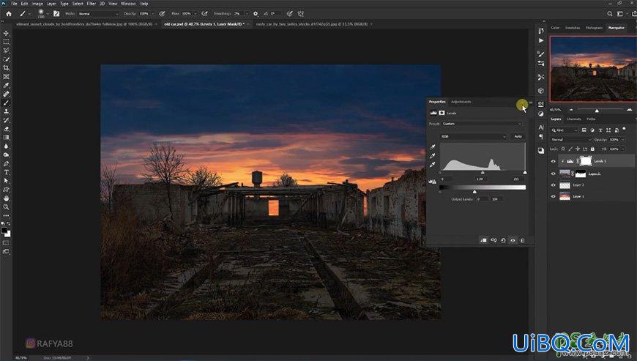Click the Auto button in Levels
Image resolution: width=637 pixels, height=361 pixels.
pyautogui.click(x=518, y=136)
